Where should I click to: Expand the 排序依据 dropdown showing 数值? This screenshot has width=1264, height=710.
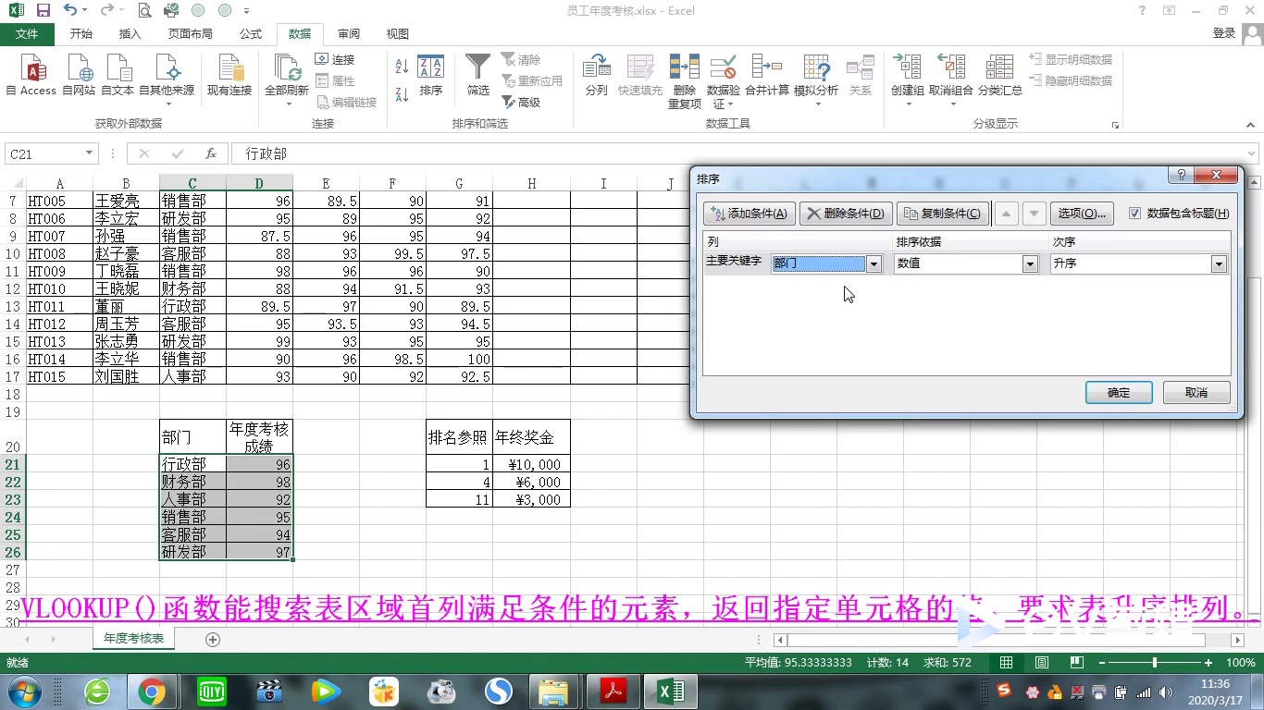(x=1028, y=263)
